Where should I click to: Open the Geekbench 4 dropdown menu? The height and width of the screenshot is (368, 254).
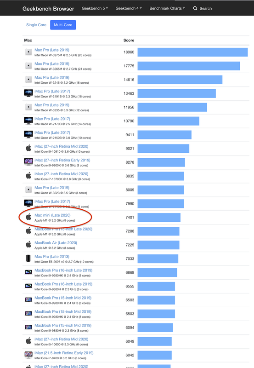click(x=129, y=8)
